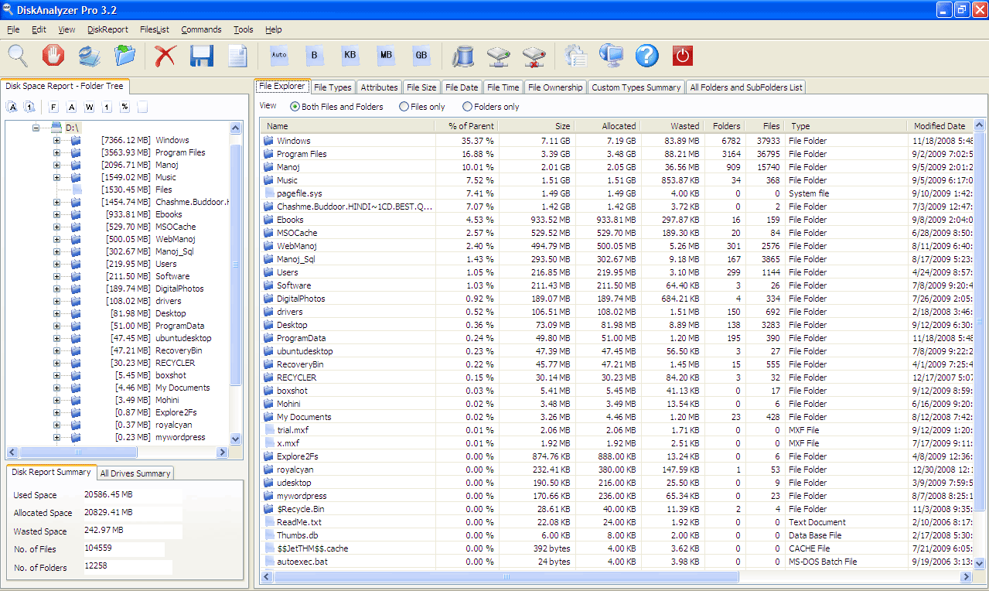Open the DiskReport menu
This screenshot has height=591, width=989.
(x=107, y=29)
